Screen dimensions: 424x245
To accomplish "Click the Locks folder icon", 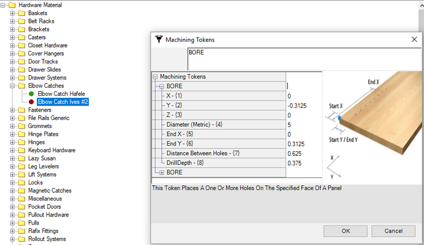I will pyautogui.click(x=21, y=182).
